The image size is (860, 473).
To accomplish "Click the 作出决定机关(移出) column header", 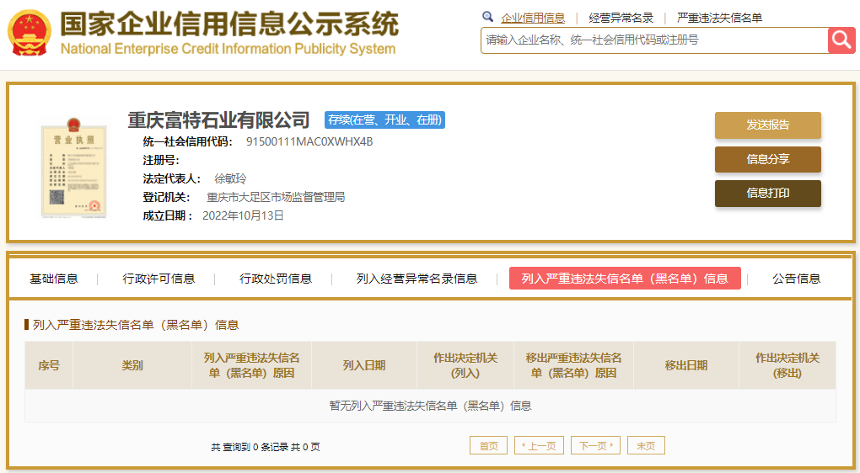I will [x=787, y=365].
